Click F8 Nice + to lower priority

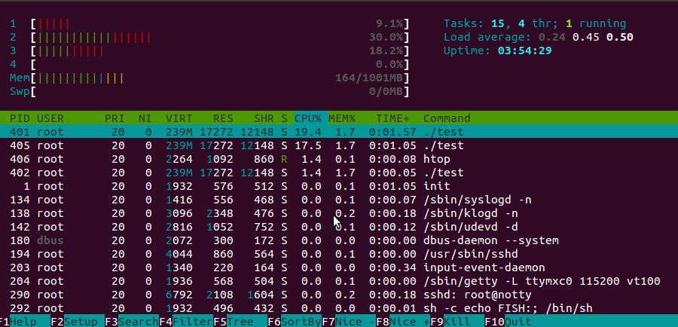click(x=402, y=322)
